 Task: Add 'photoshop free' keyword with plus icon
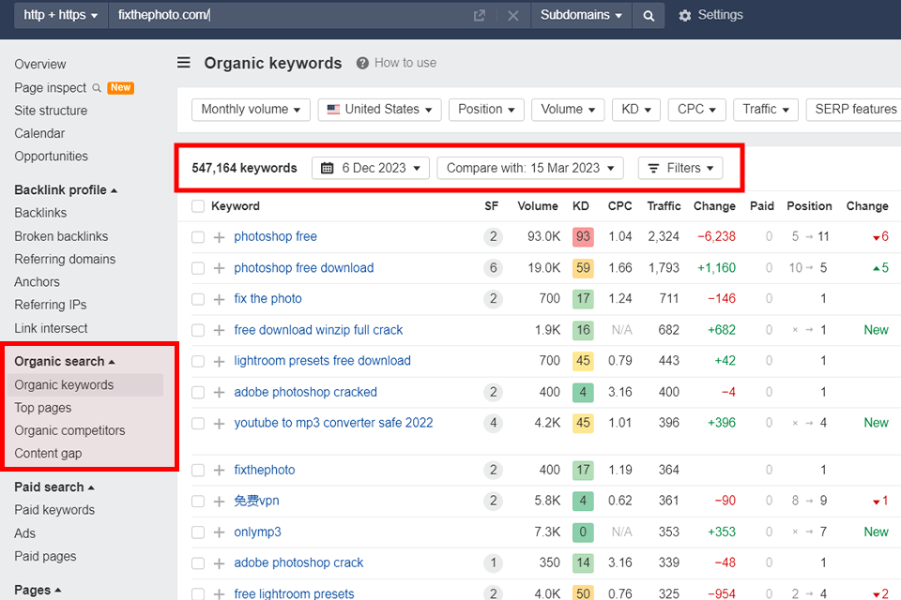coord(219,237)
